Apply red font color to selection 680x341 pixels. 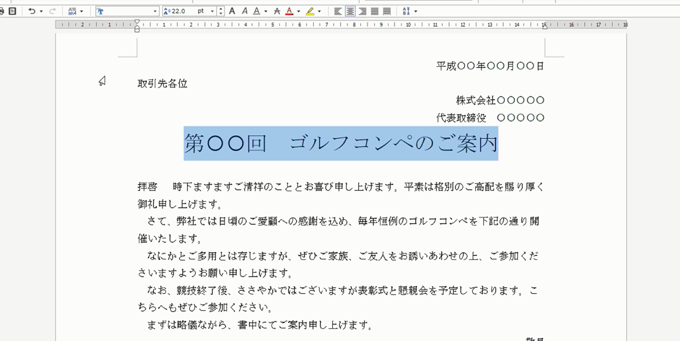click(x=290, y=11)
